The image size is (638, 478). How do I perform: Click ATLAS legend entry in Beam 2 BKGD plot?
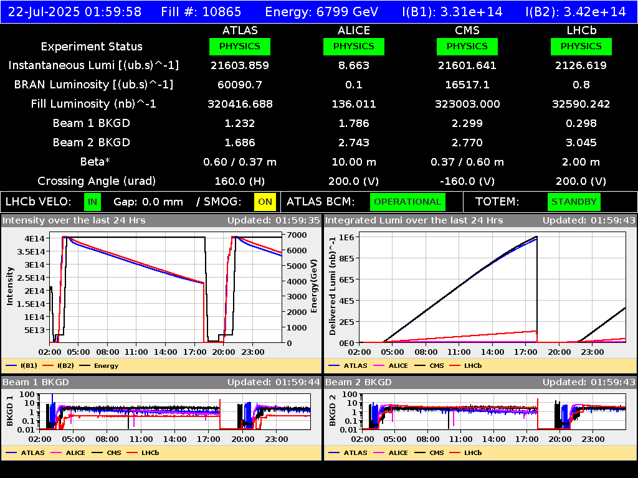click(348, 453)
